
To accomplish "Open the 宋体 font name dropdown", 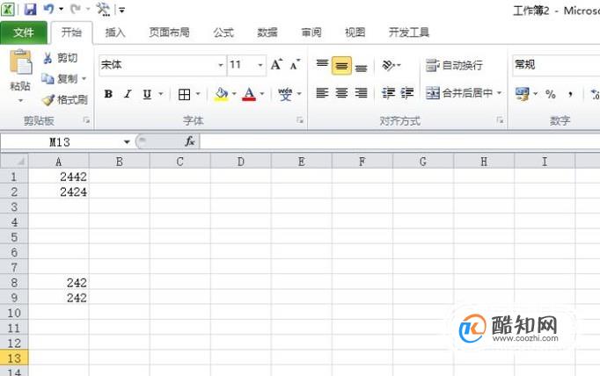I will [221, 65].
